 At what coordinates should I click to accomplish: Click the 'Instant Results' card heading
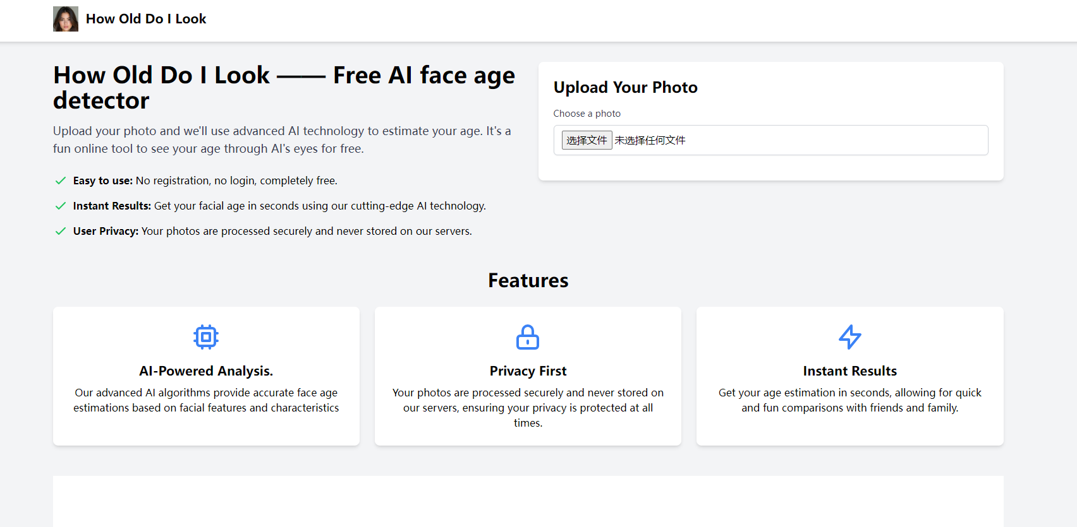(849, 371)
